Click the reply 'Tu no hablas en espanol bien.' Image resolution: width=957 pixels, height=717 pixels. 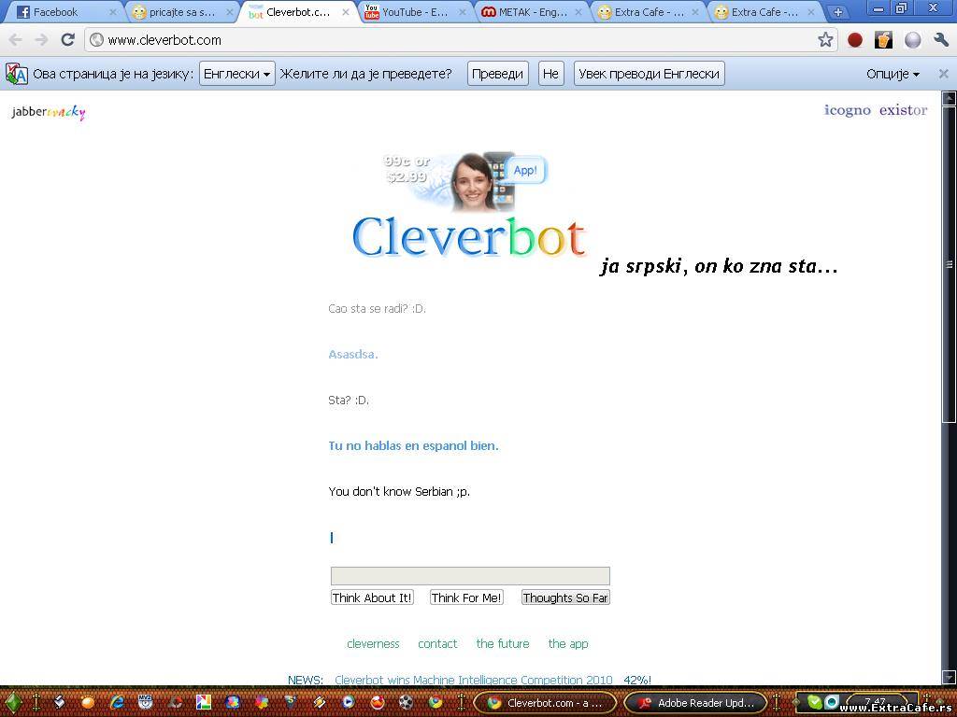point(414,445)
